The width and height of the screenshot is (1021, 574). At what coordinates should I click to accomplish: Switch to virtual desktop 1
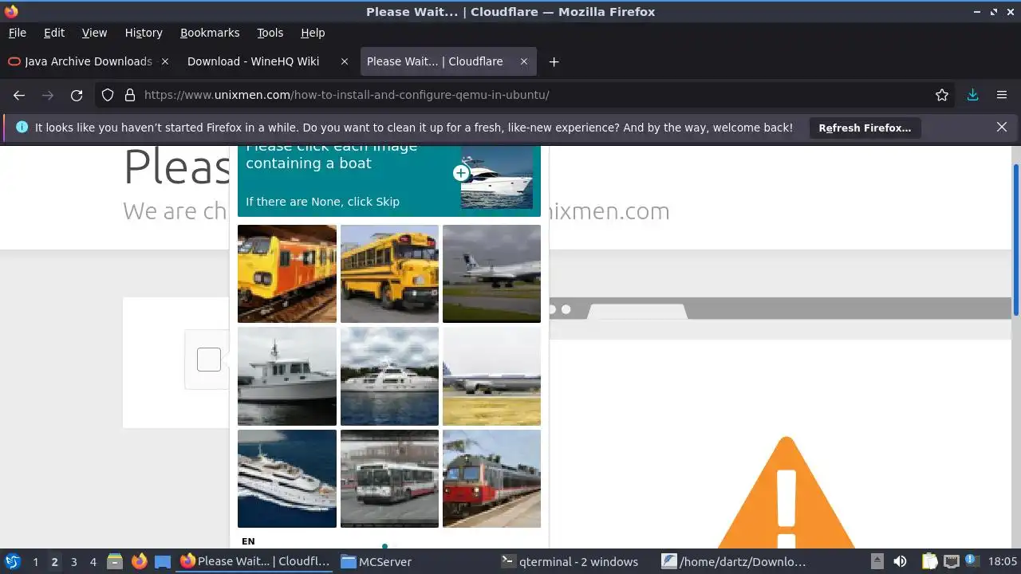click(x=35, y=562)
